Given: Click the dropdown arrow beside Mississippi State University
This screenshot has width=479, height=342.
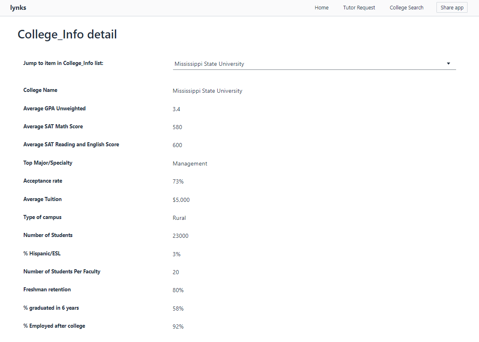Looking at the screenshot, I should pyautogui.click(x=448, y=63).
